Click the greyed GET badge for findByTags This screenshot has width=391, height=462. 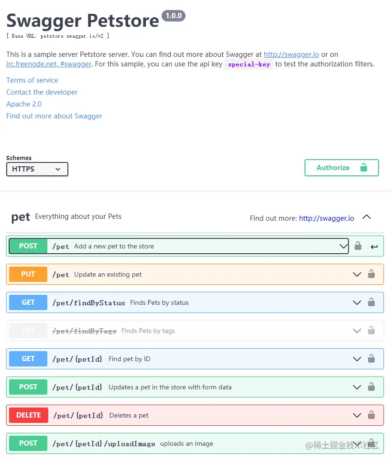point(28,331)
